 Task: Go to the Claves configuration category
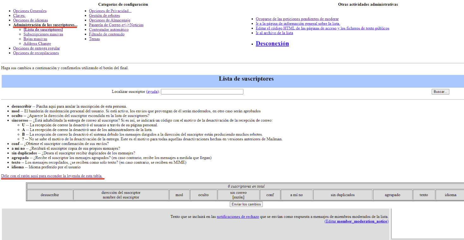(x=19, y=15)
